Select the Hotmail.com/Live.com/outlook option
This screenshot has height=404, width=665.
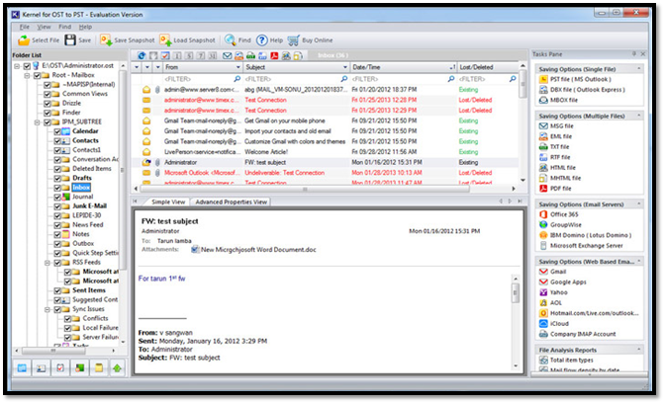coord(589,313)
